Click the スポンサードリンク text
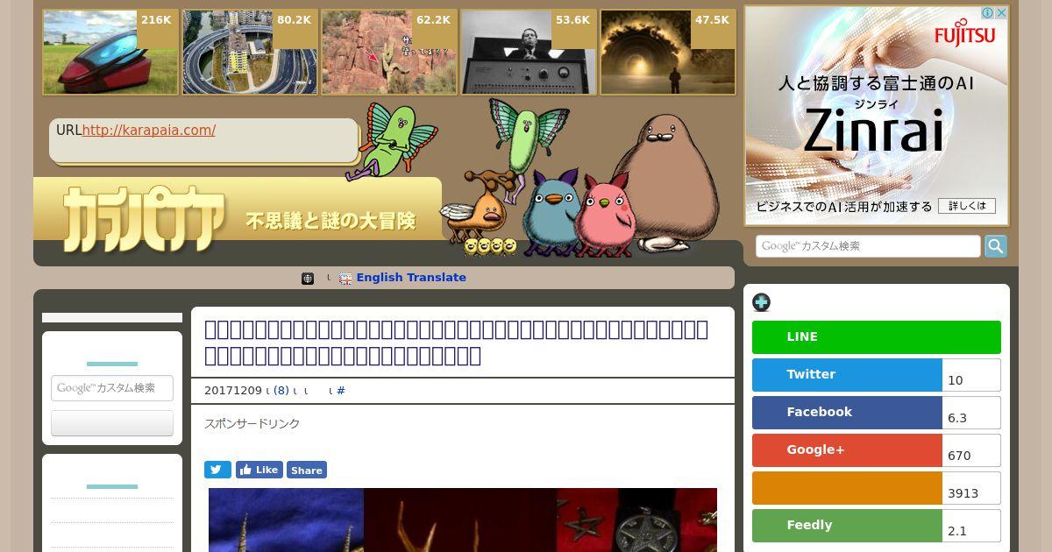1052x552 pixels. [252, 424]
